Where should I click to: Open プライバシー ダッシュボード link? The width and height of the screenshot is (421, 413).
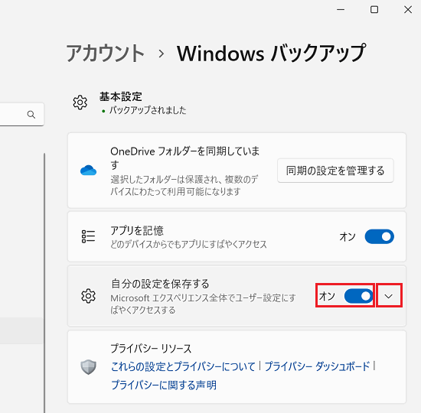[x=317, y=366]
